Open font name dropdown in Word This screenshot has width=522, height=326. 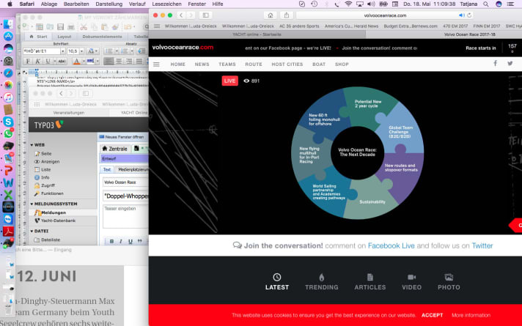point(62,51)
